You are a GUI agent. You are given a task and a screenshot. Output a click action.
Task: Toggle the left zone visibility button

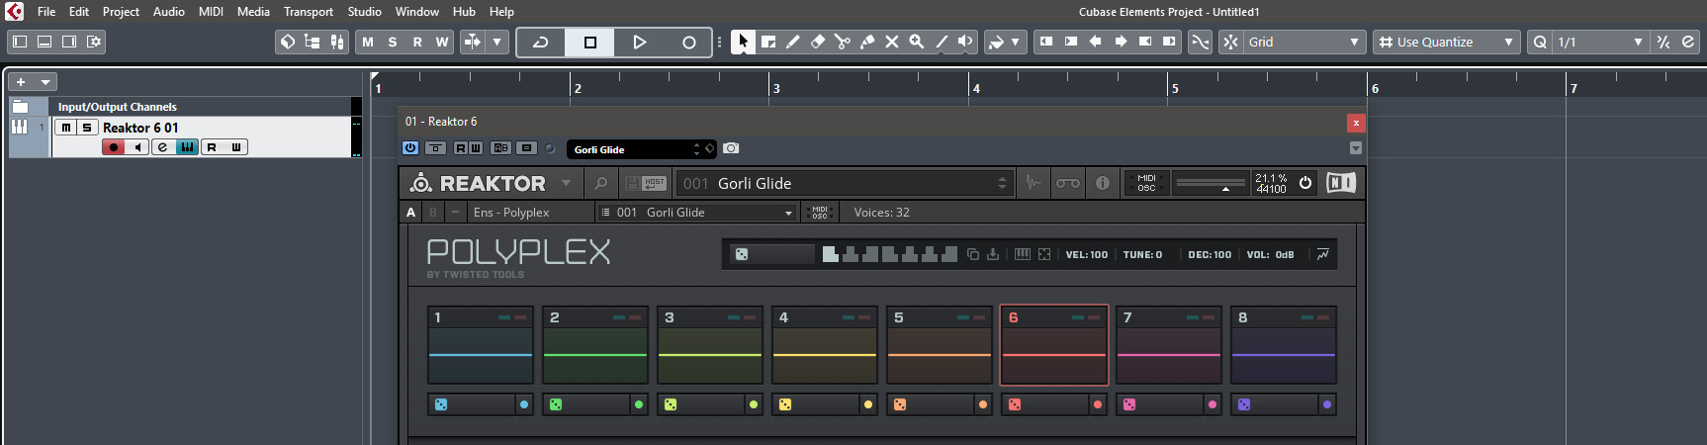(20, 42)
